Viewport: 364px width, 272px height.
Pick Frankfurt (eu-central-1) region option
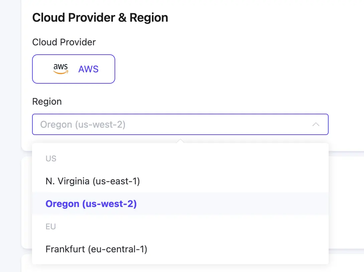click(x=96, y=249)
